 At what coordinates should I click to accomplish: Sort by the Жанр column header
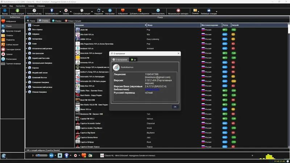(174, 25)
